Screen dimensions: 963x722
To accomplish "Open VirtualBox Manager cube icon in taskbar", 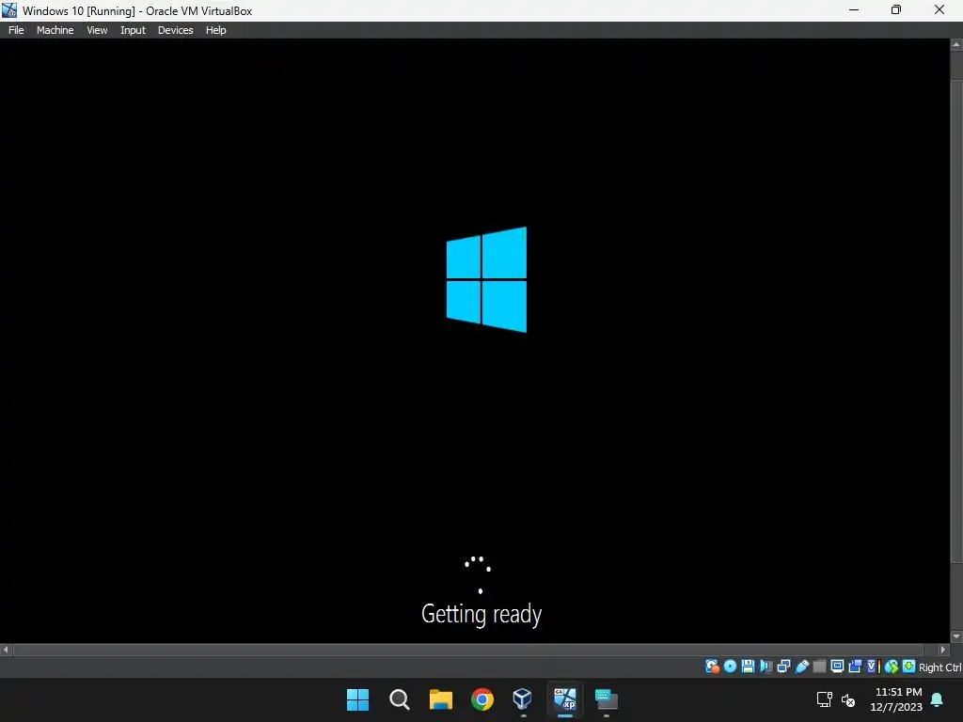I will point(523,699).
